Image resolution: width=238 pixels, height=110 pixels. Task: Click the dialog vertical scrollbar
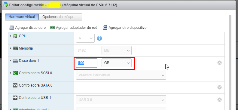click(x=230, y=62)
